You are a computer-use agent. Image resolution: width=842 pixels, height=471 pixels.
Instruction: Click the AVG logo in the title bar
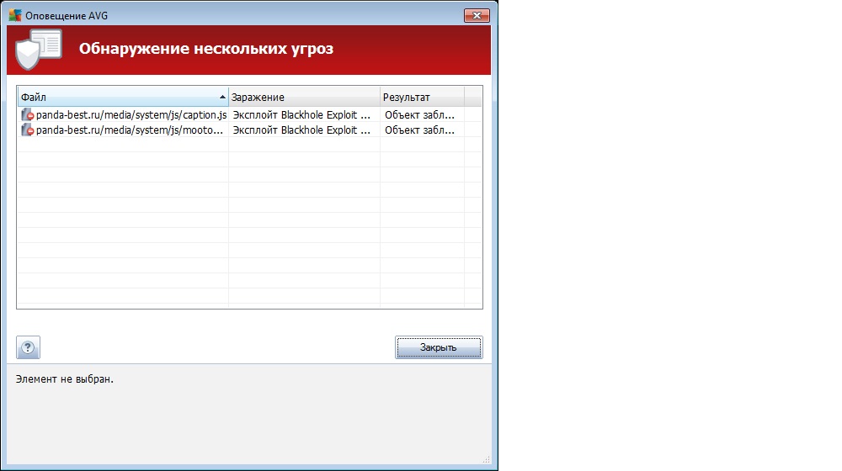pyautogui.click(x=15, y=15)
